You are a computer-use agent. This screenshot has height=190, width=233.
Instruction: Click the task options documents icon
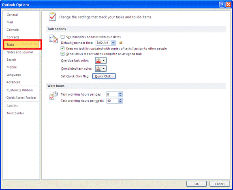click(53, 39)
